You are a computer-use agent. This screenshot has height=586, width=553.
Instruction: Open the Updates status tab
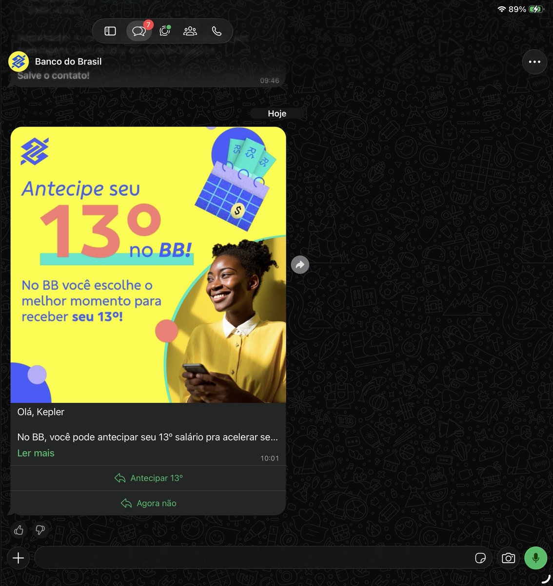coord(165,31)
